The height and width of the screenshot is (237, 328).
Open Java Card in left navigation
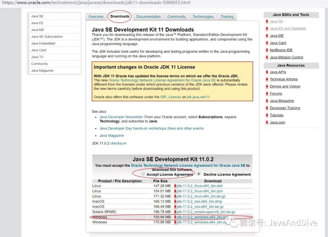click(x=55, y=50)
